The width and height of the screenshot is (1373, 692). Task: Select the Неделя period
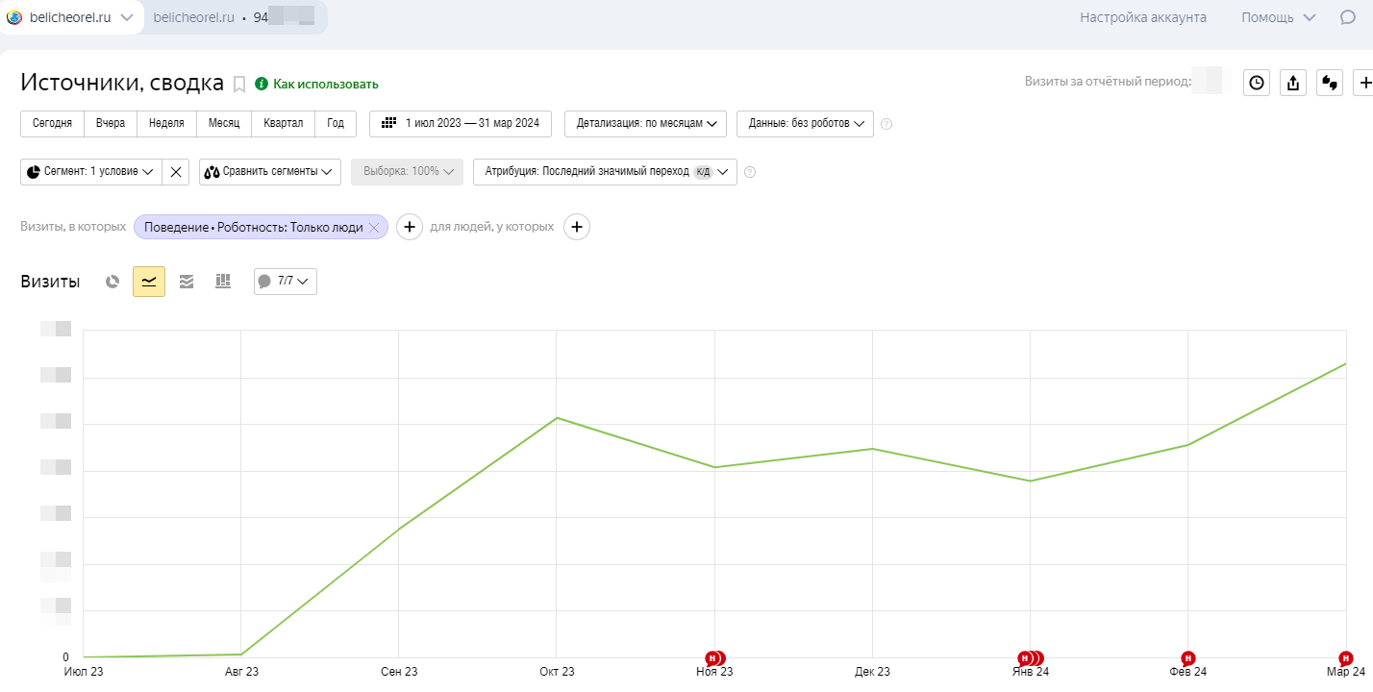166,124
